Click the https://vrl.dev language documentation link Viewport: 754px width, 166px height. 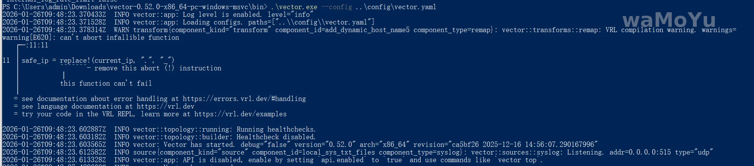(165, 107)
